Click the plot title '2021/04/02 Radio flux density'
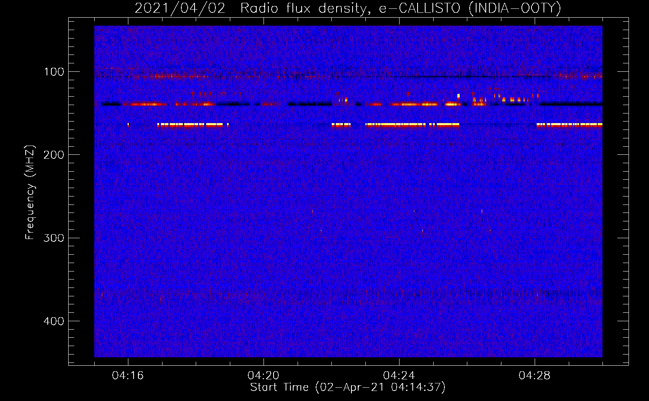Viewport: 649px width, 401px height. point(348,8)
